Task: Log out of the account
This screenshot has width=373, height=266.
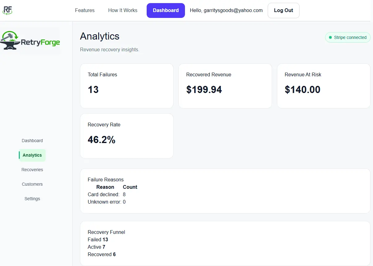Action: coord(283,11)
